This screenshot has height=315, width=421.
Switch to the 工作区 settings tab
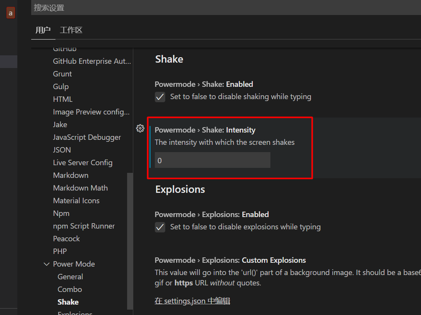point(71,30)
